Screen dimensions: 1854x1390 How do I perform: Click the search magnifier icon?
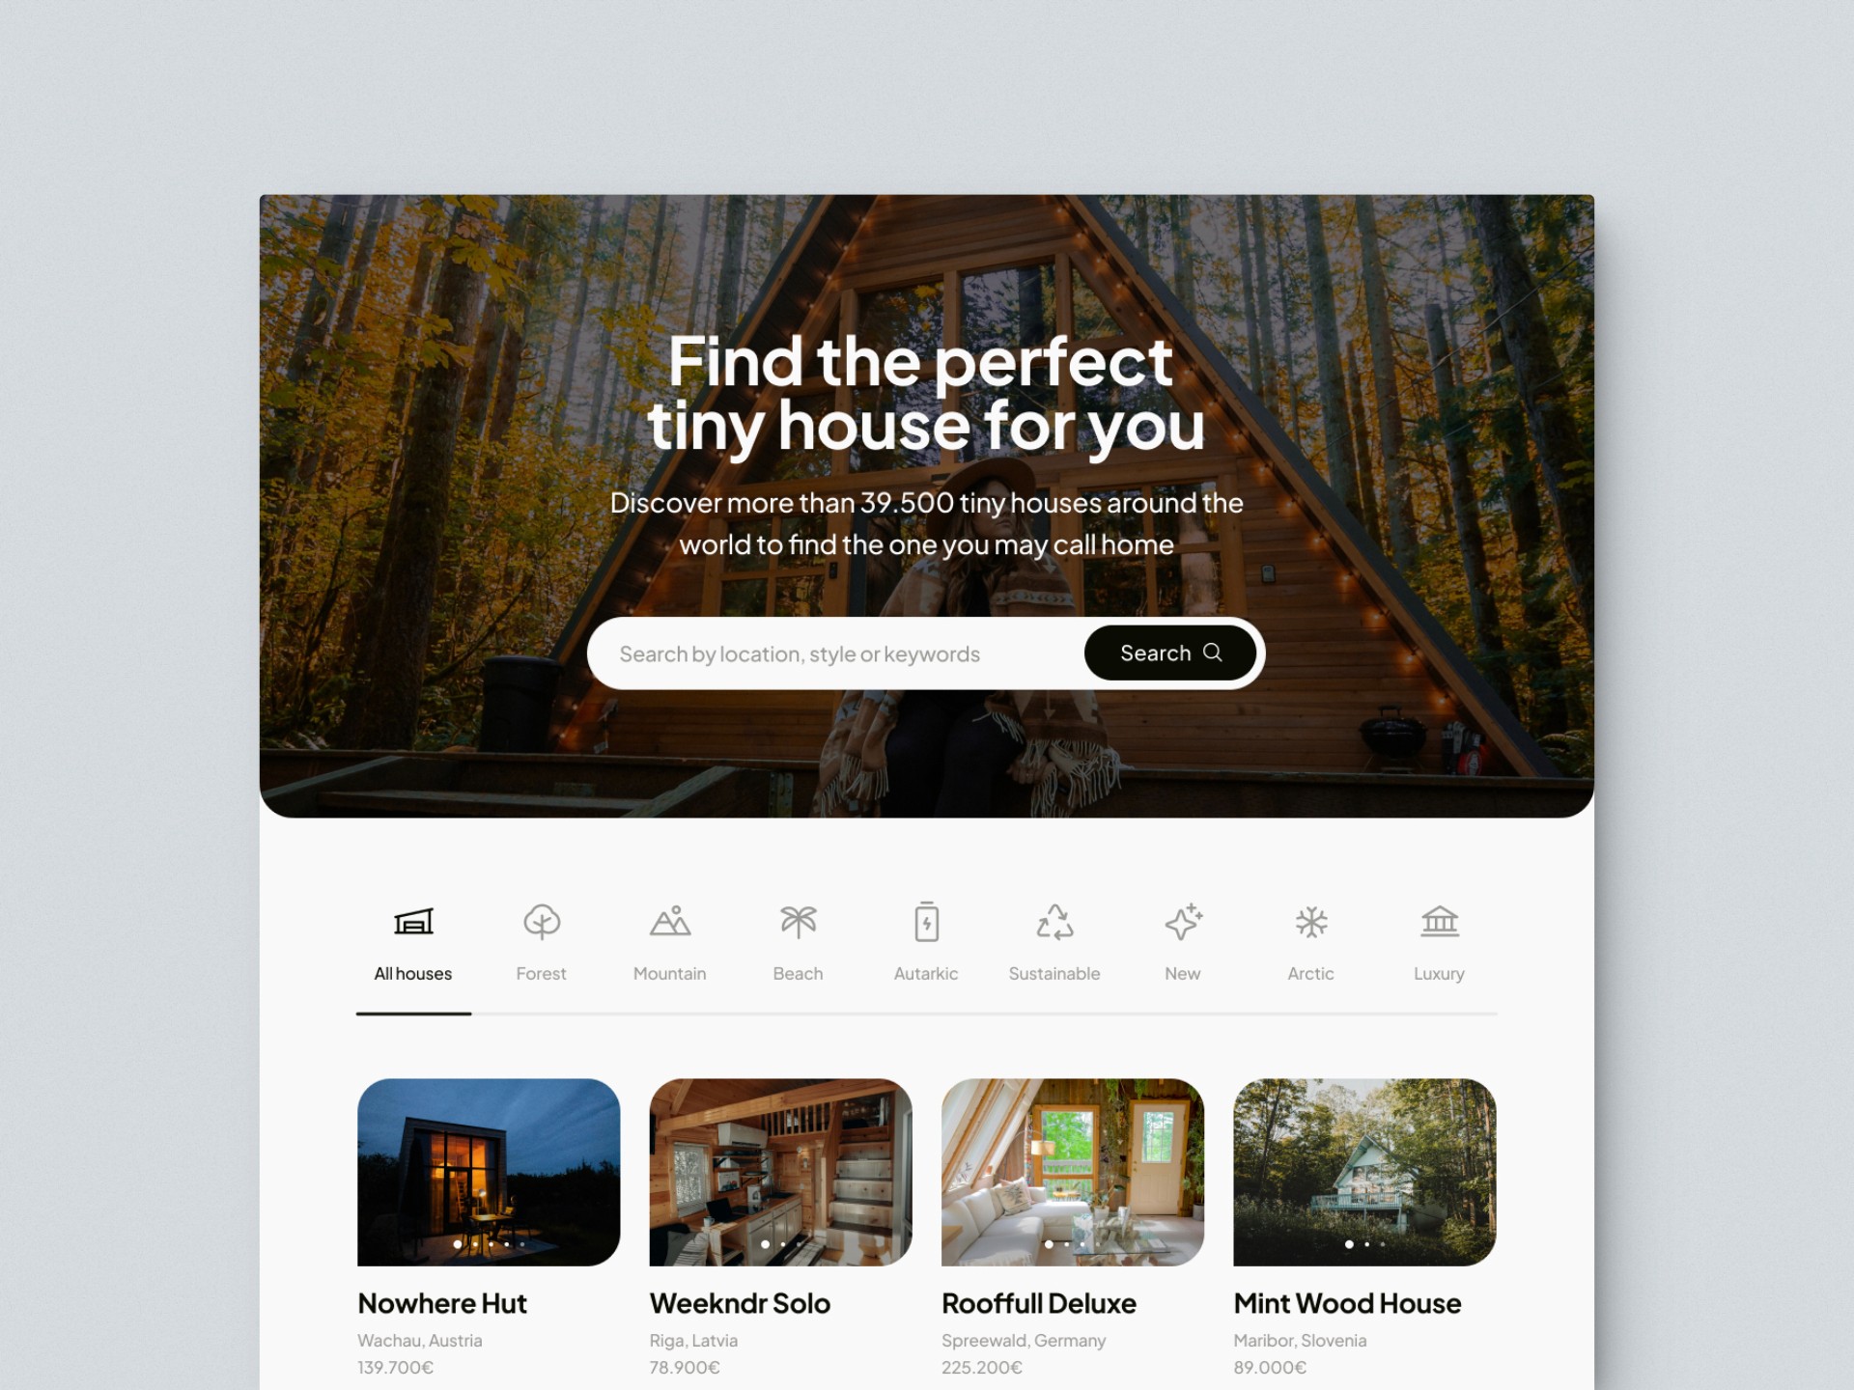pyautogui.click(x=1218, y=654)
